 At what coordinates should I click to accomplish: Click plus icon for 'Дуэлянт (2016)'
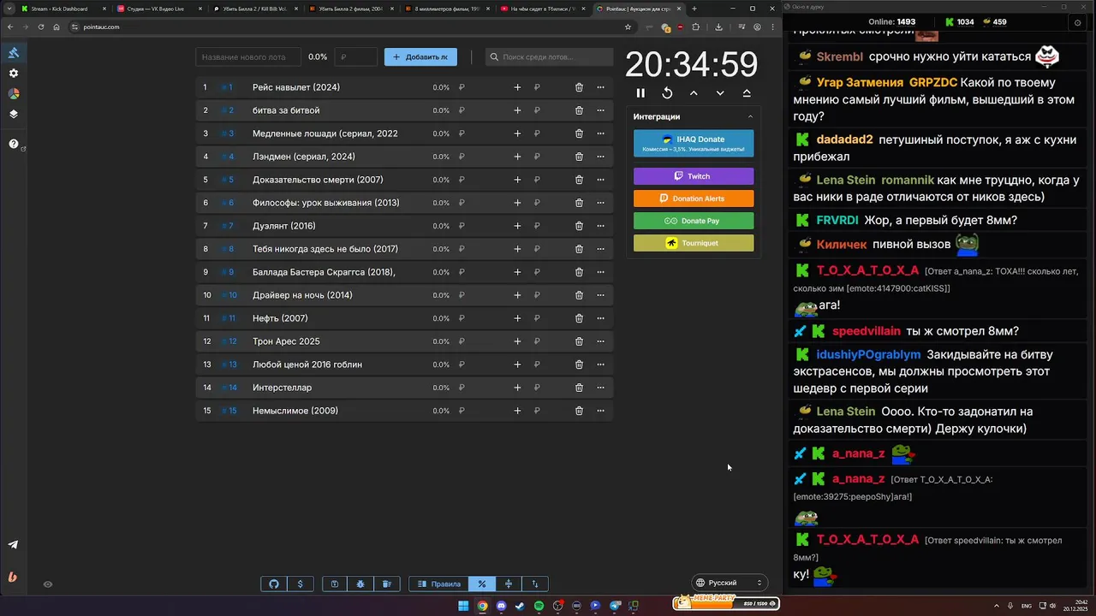tap(517, 226)
